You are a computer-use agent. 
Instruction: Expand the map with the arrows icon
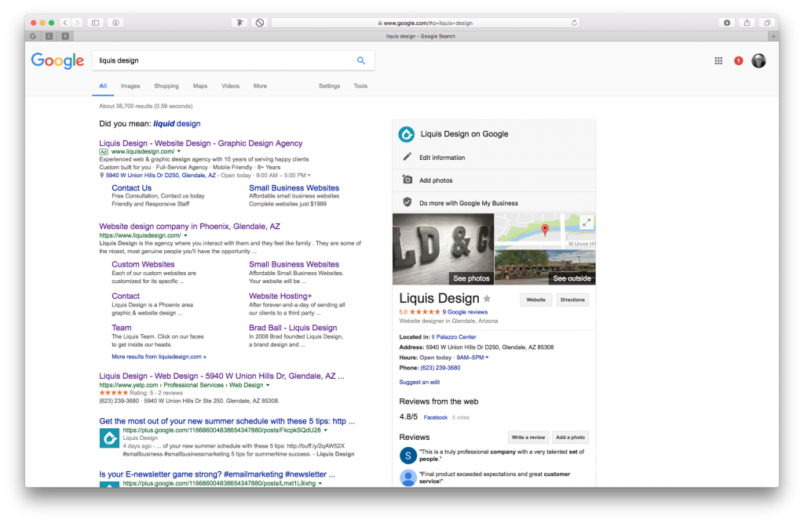pyautogui.click(x=587, y=222)
